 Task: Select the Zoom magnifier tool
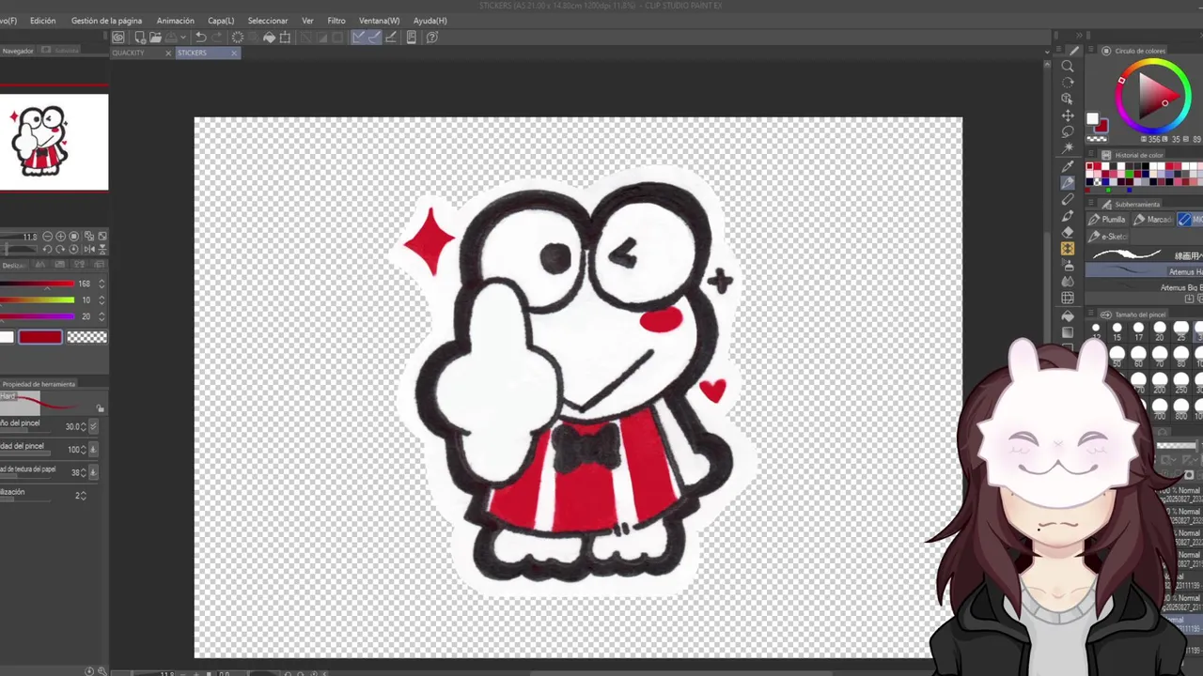(1068, 66)
